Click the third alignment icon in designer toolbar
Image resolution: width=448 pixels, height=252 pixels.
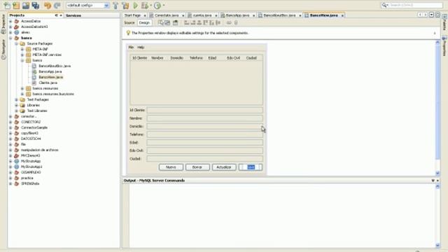pyautogui.click(x=199, y=22)
